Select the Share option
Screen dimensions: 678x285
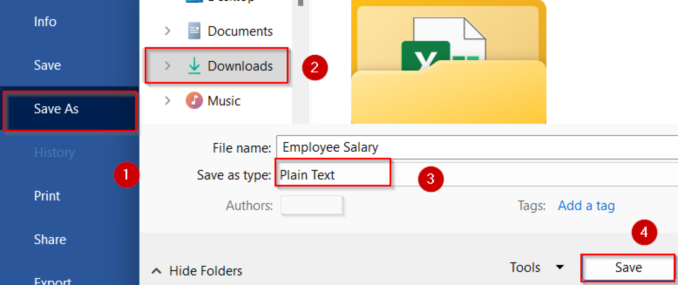(50, 239)
